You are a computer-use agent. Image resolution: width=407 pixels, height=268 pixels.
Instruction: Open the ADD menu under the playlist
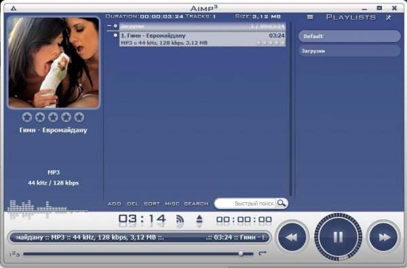point(115,204)
